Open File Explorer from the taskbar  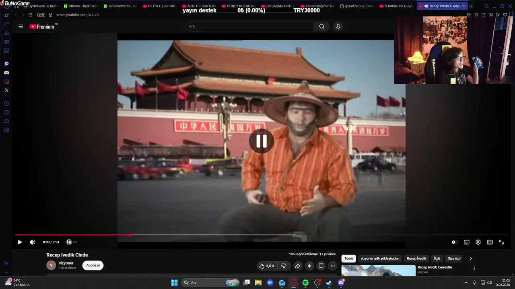pyautogui.click(x=258, y=283)
